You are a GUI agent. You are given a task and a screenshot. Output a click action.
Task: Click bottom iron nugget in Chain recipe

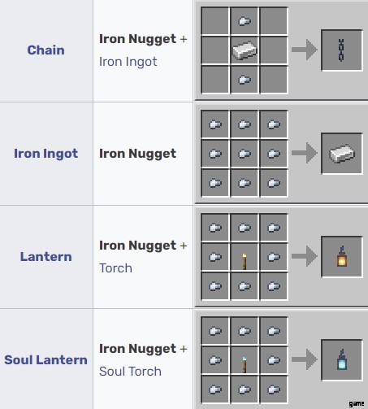point(245,80)
